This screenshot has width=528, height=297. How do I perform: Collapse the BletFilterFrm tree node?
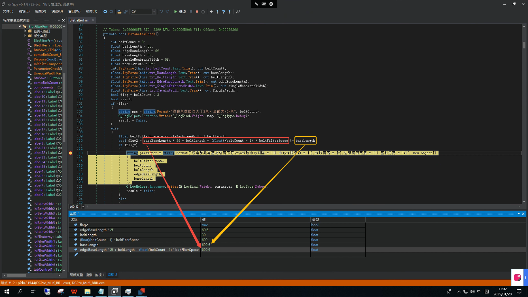tap(20, 26)
